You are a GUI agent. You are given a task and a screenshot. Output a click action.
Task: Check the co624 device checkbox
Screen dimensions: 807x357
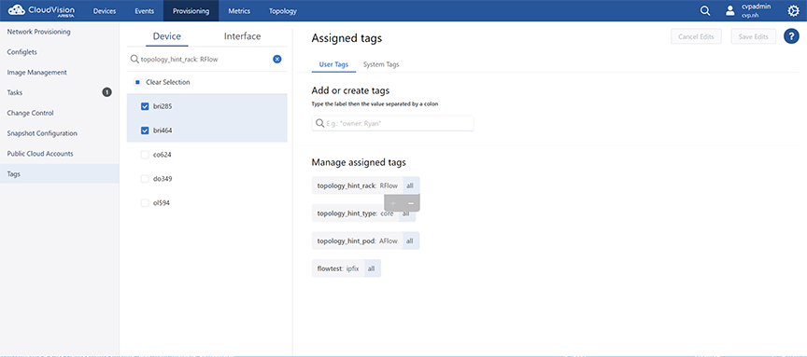[145, 155]
